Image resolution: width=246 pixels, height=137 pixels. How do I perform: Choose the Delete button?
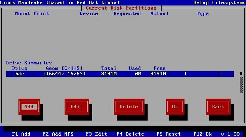(129, 107)
